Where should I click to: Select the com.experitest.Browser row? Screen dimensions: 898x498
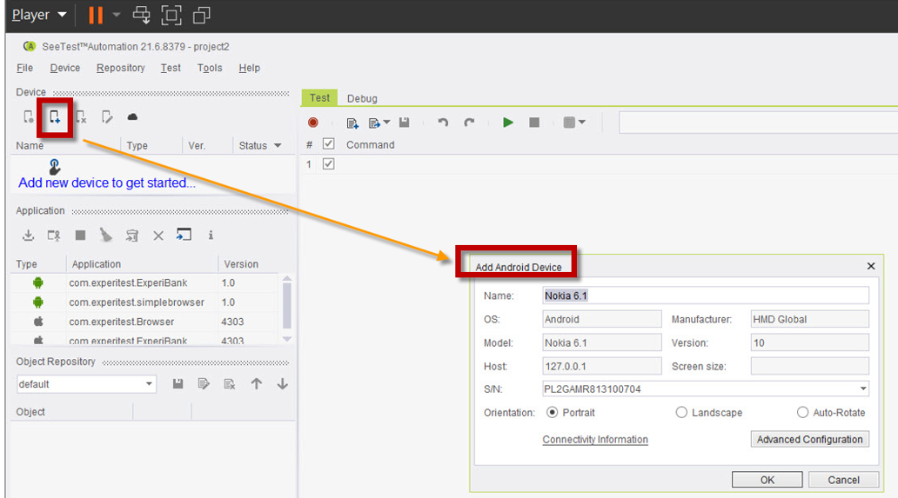(x=144, y=322)
